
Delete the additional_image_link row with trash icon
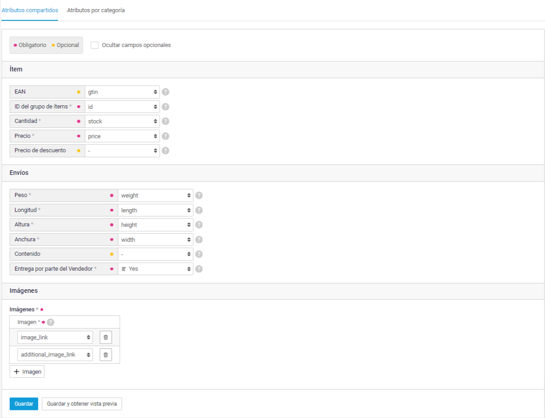click(105, 355)
